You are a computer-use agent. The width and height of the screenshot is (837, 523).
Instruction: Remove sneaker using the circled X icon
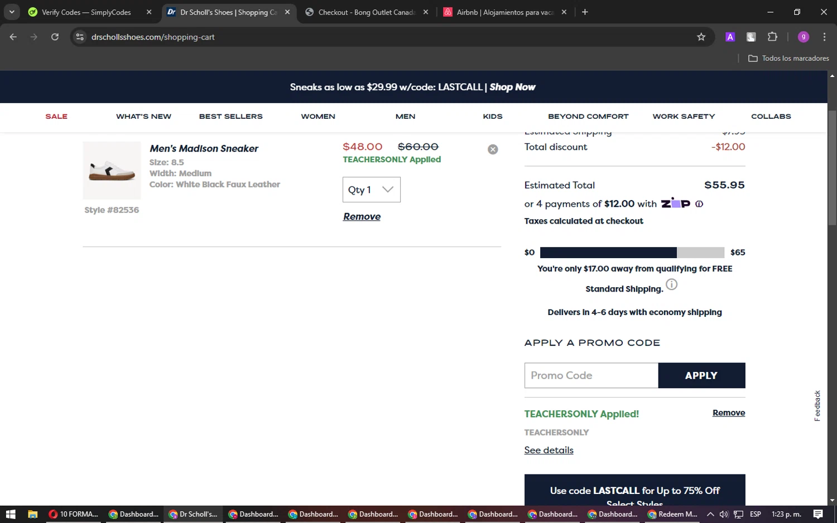coord(493,149)
